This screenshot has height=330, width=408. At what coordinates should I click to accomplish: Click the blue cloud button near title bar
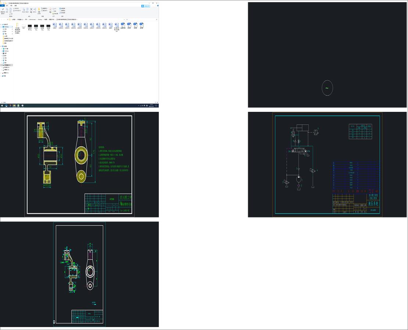(x=146, y=6)
